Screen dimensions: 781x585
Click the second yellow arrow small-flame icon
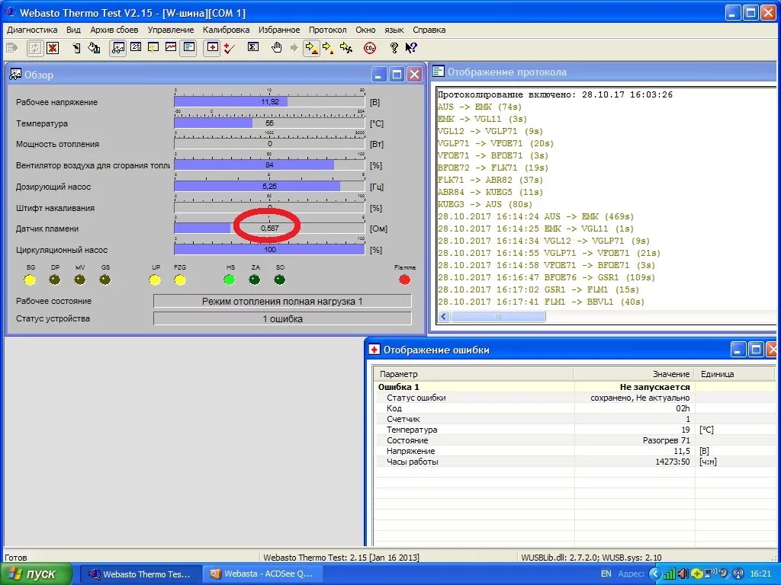328,48
